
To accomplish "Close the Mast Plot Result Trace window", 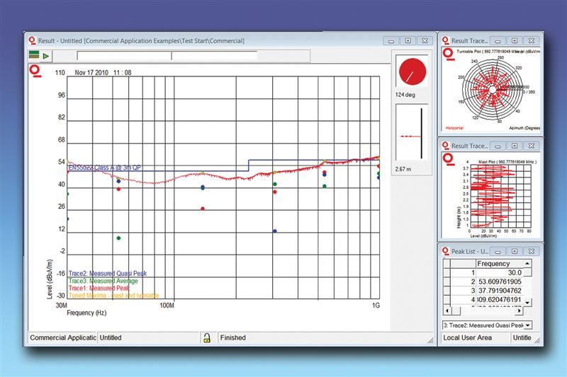I will (x=532, y=146).
